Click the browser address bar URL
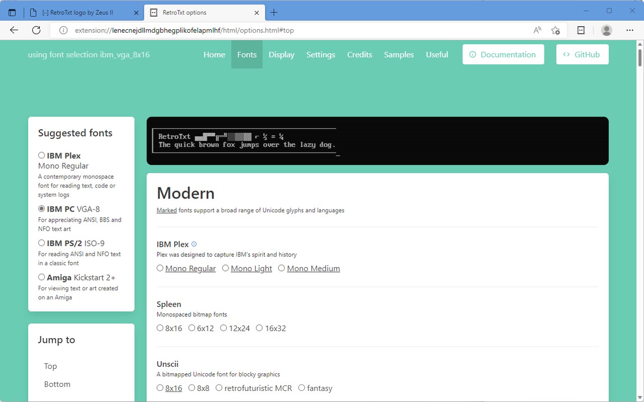 click(x=184, y=30)
